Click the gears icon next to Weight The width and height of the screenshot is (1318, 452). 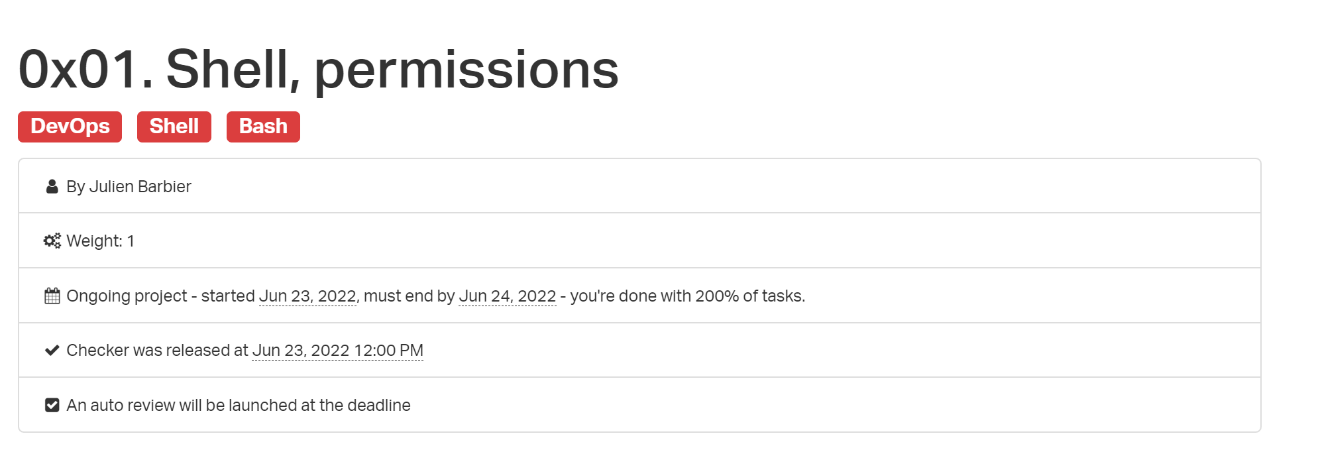point(52,241)
